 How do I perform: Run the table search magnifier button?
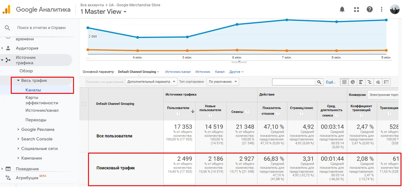pyautogui.click(x=319, y=82)
